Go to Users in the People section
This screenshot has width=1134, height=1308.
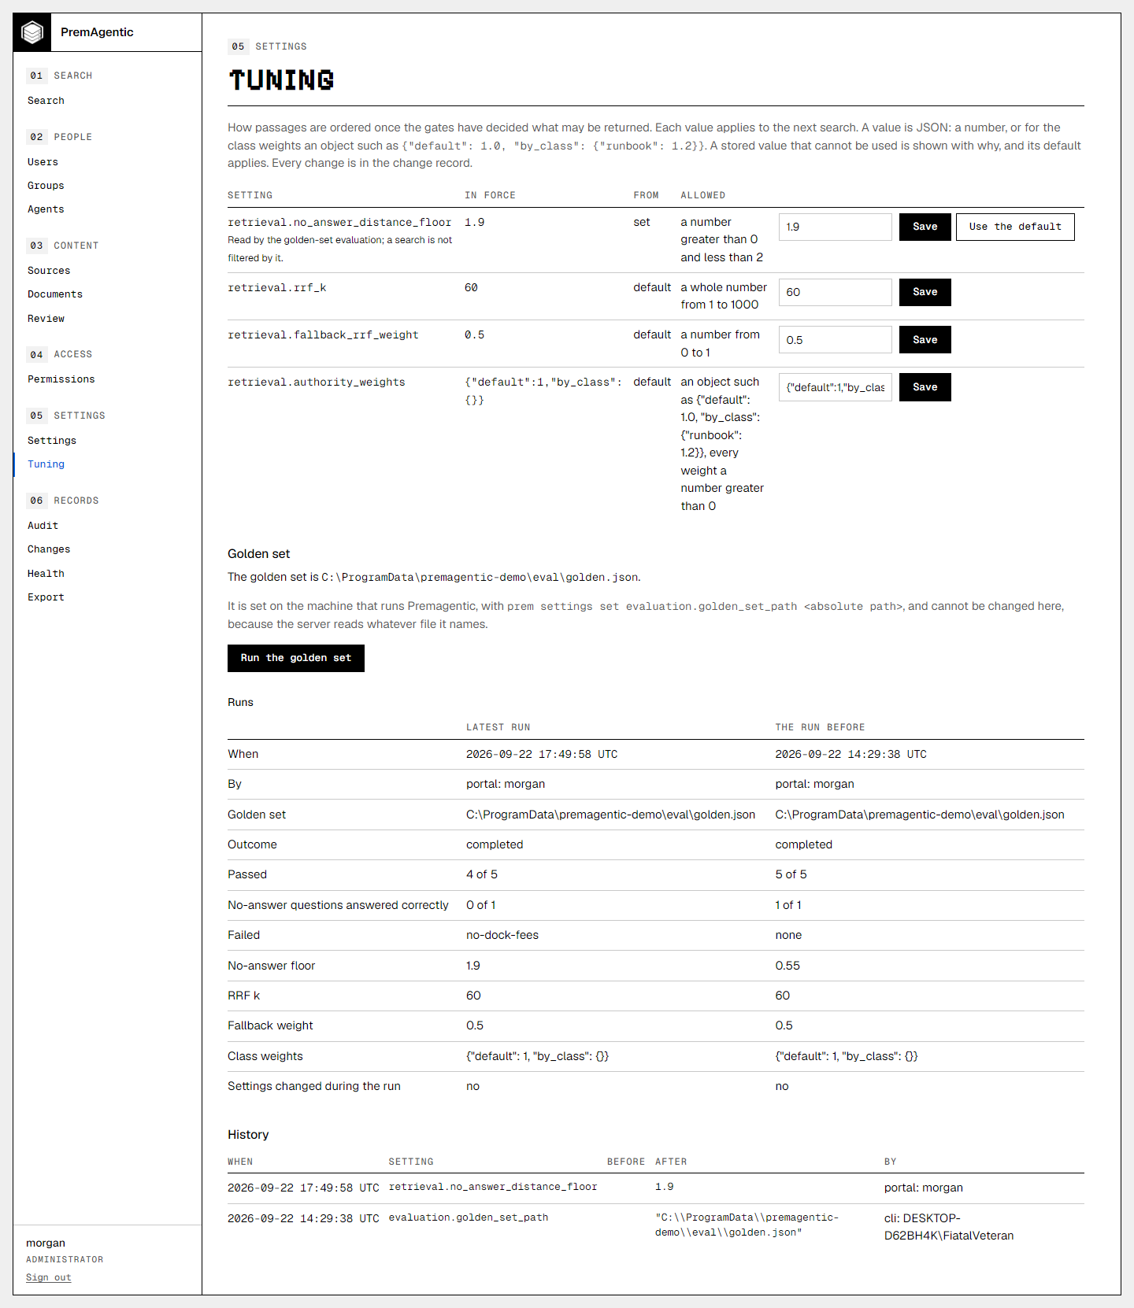[x=43, y=162]
